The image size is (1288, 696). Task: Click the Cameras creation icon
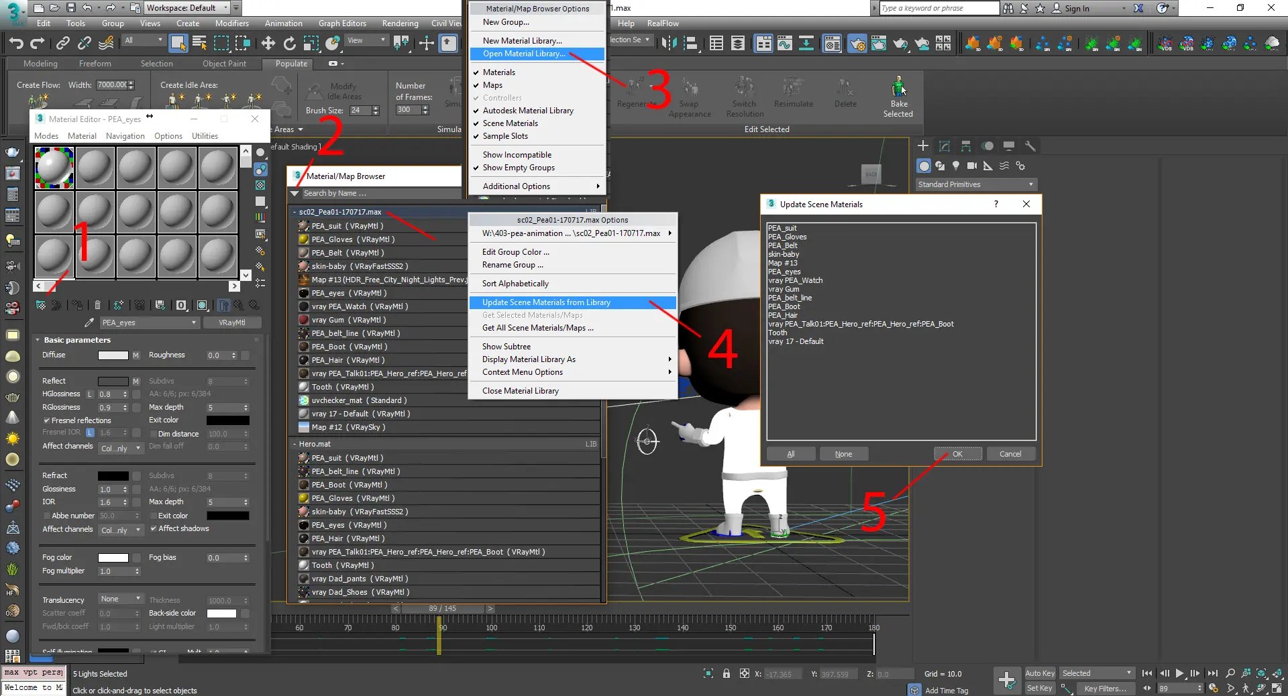(971, 166)
